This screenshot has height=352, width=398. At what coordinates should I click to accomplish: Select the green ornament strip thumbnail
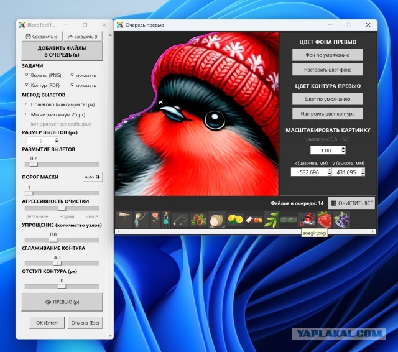tap(289, 220)
